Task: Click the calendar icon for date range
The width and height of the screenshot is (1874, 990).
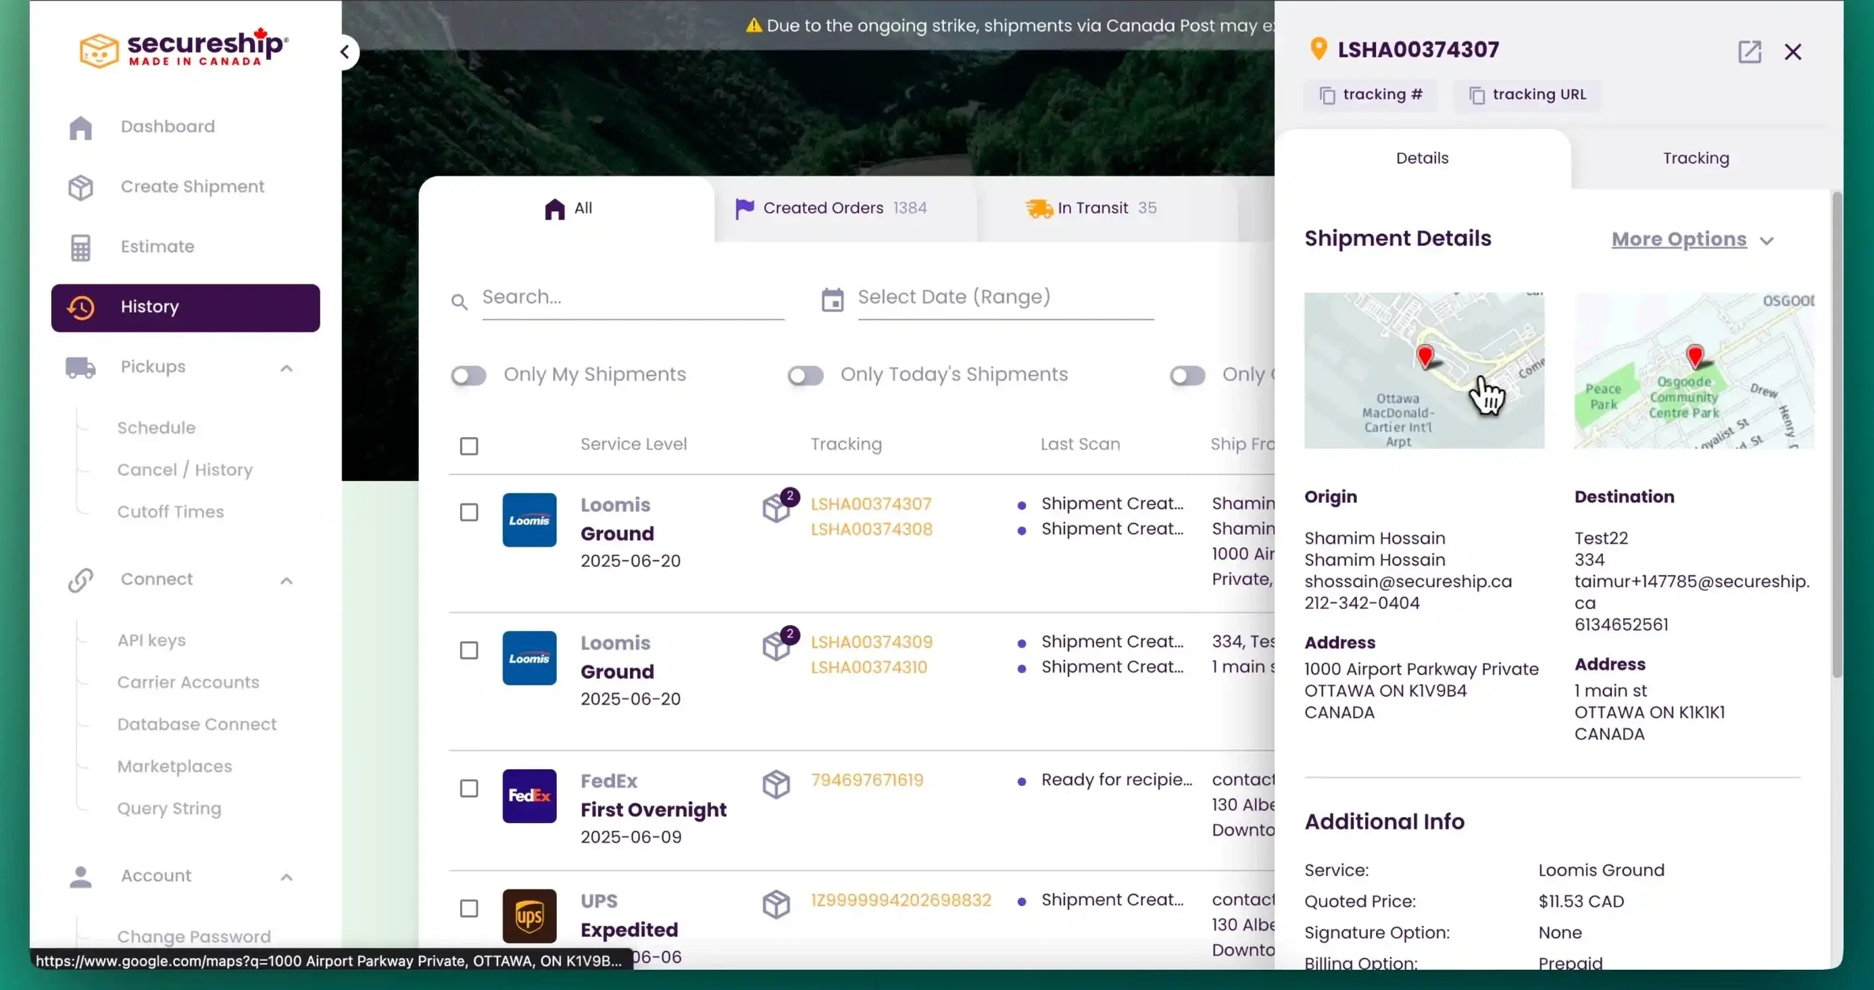Action: point(832,299)
